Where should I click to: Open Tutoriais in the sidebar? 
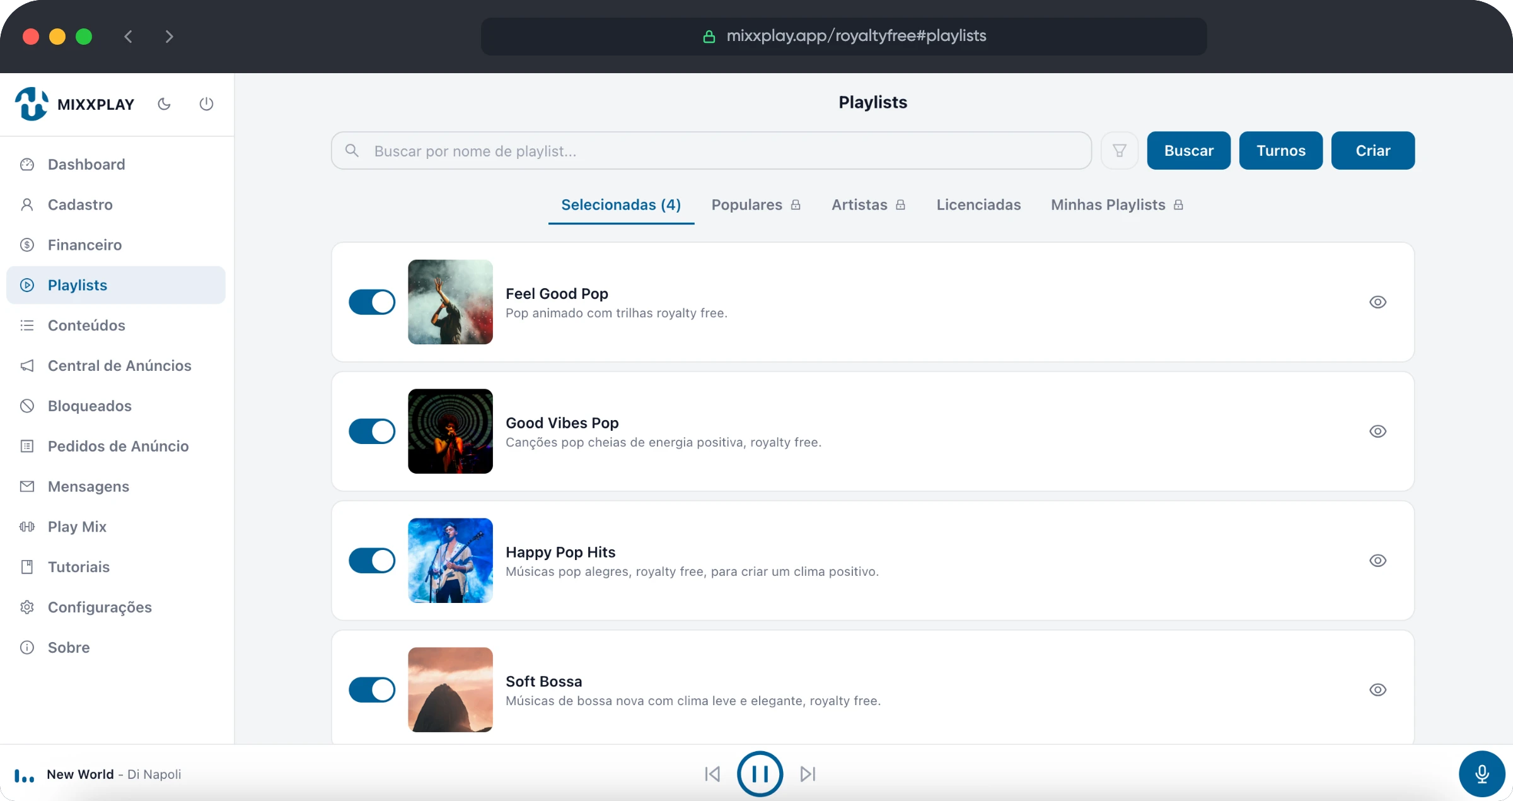pos(116,567)
